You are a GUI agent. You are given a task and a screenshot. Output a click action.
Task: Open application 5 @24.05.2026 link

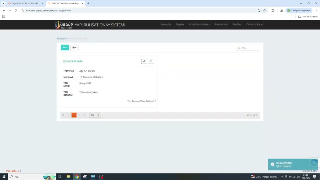pyautogui.click(x=74, y=61)
